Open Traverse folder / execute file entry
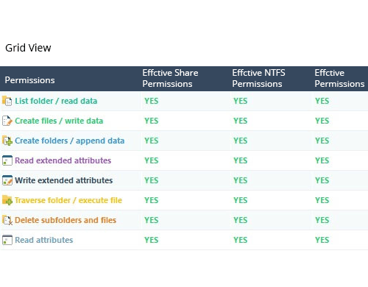The width and height of the screenshot is (368, 287). (x=68, y=200)
